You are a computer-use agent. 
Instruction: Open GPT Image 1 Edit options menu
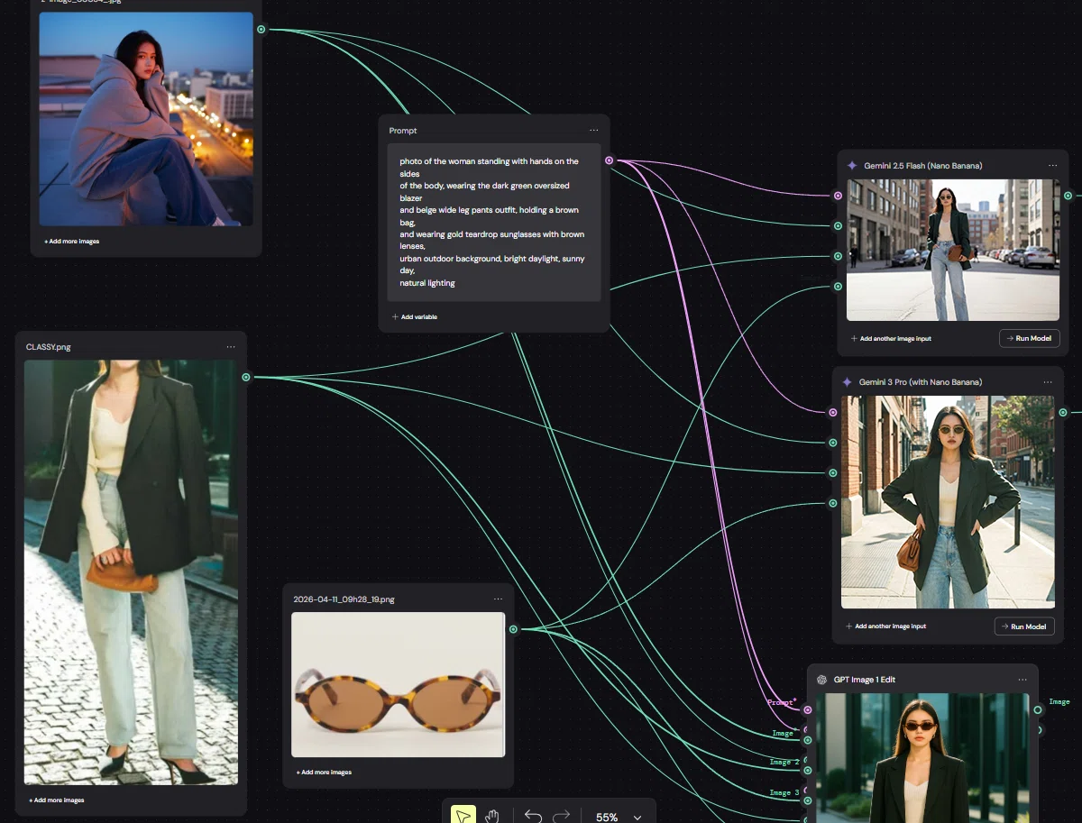click(1022, 680)
